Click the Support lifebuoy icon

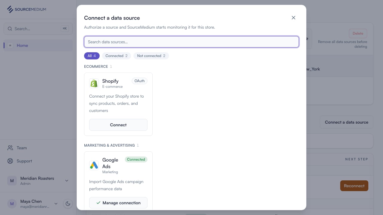click(10, 161)
